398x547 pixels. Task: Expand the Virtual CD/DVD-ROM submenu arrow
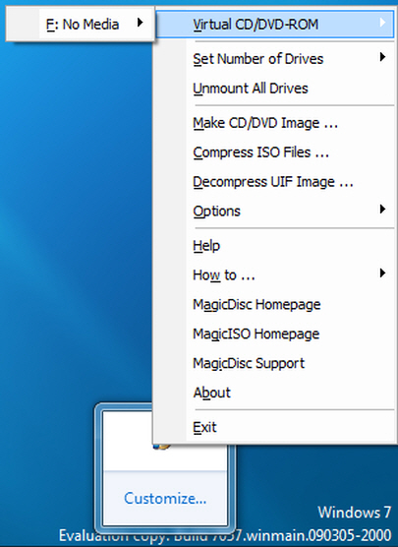click(x=382, y=23)
